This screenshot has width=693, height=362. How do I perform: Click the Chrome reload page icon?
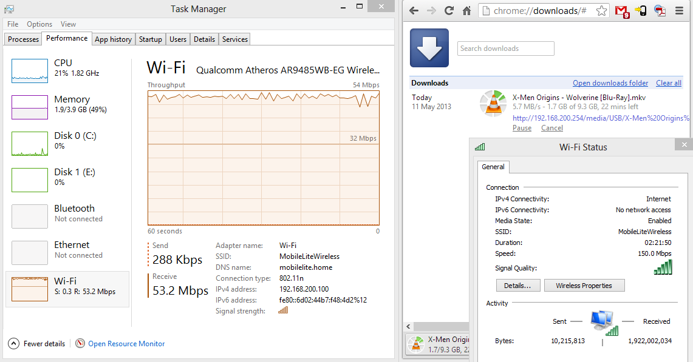[x=449, y=11]
